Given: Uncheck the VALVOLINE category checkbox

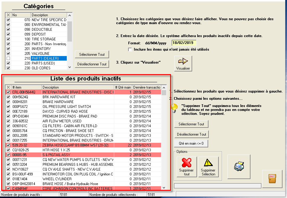Looking at the screenshot, I should click(x=8, y=54).
